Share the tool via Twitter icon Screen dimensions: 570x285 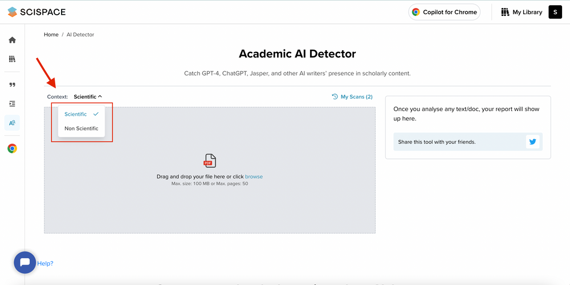[532, 142]
